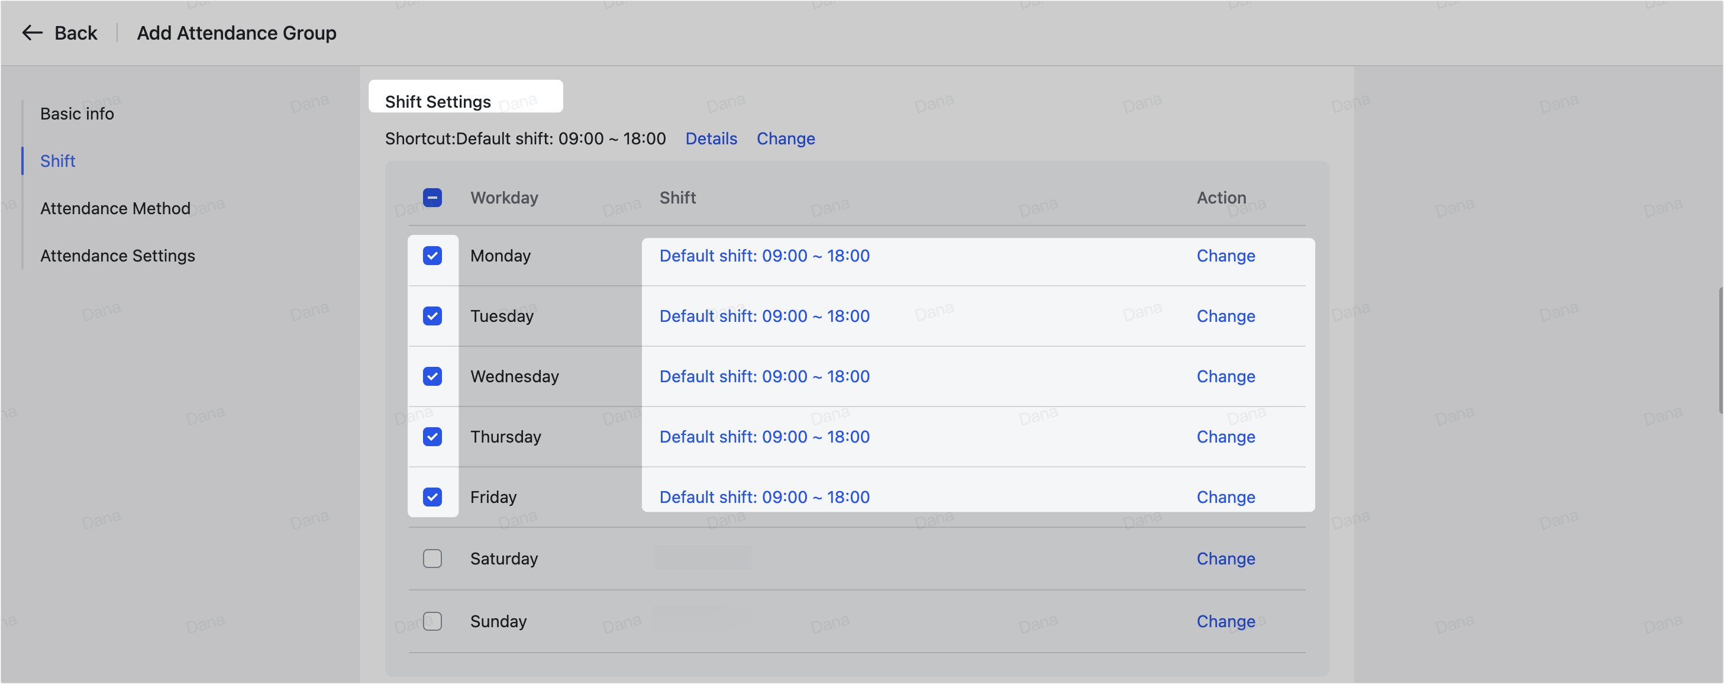Change Sunday's shift schedule
This screenshot has height=684, width=1724.
coord(1225,621)
